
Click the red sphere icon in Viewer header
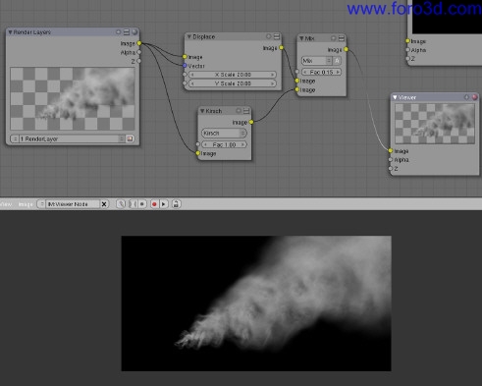(474, 97)
